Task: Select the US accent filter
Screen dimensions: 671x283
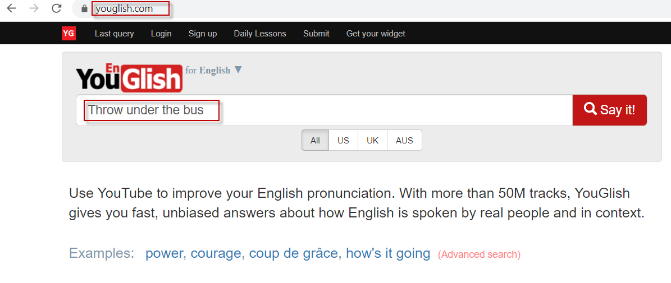Action: 343,141
